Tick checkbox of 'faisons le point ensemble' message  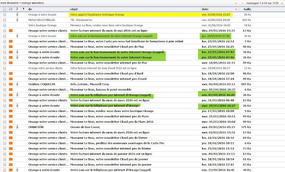pyautogui.click(x=4, y=89)
